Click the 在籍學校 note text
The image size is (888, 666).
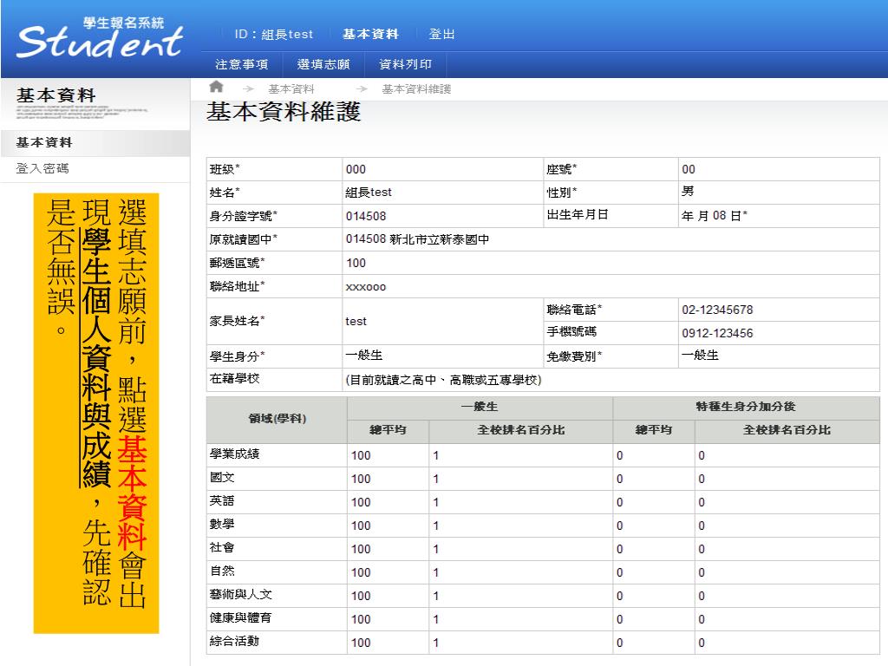[443, 380]
